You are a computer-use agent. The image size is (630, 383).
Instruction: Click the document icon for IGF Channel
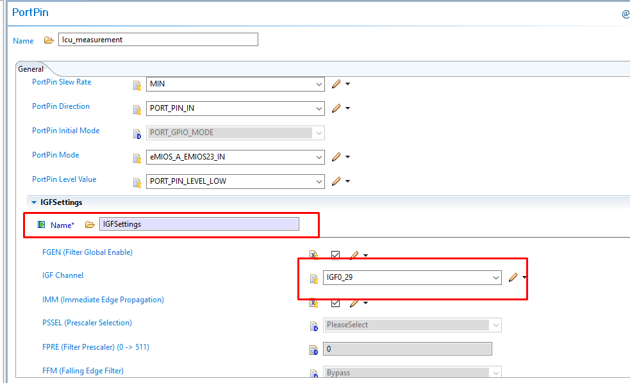pyautogui.click(x=313, y=278)
